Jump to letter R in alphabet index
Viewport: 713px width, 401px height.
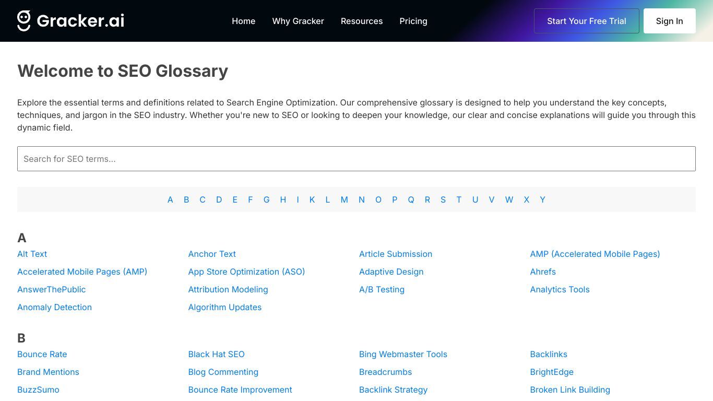427,199
